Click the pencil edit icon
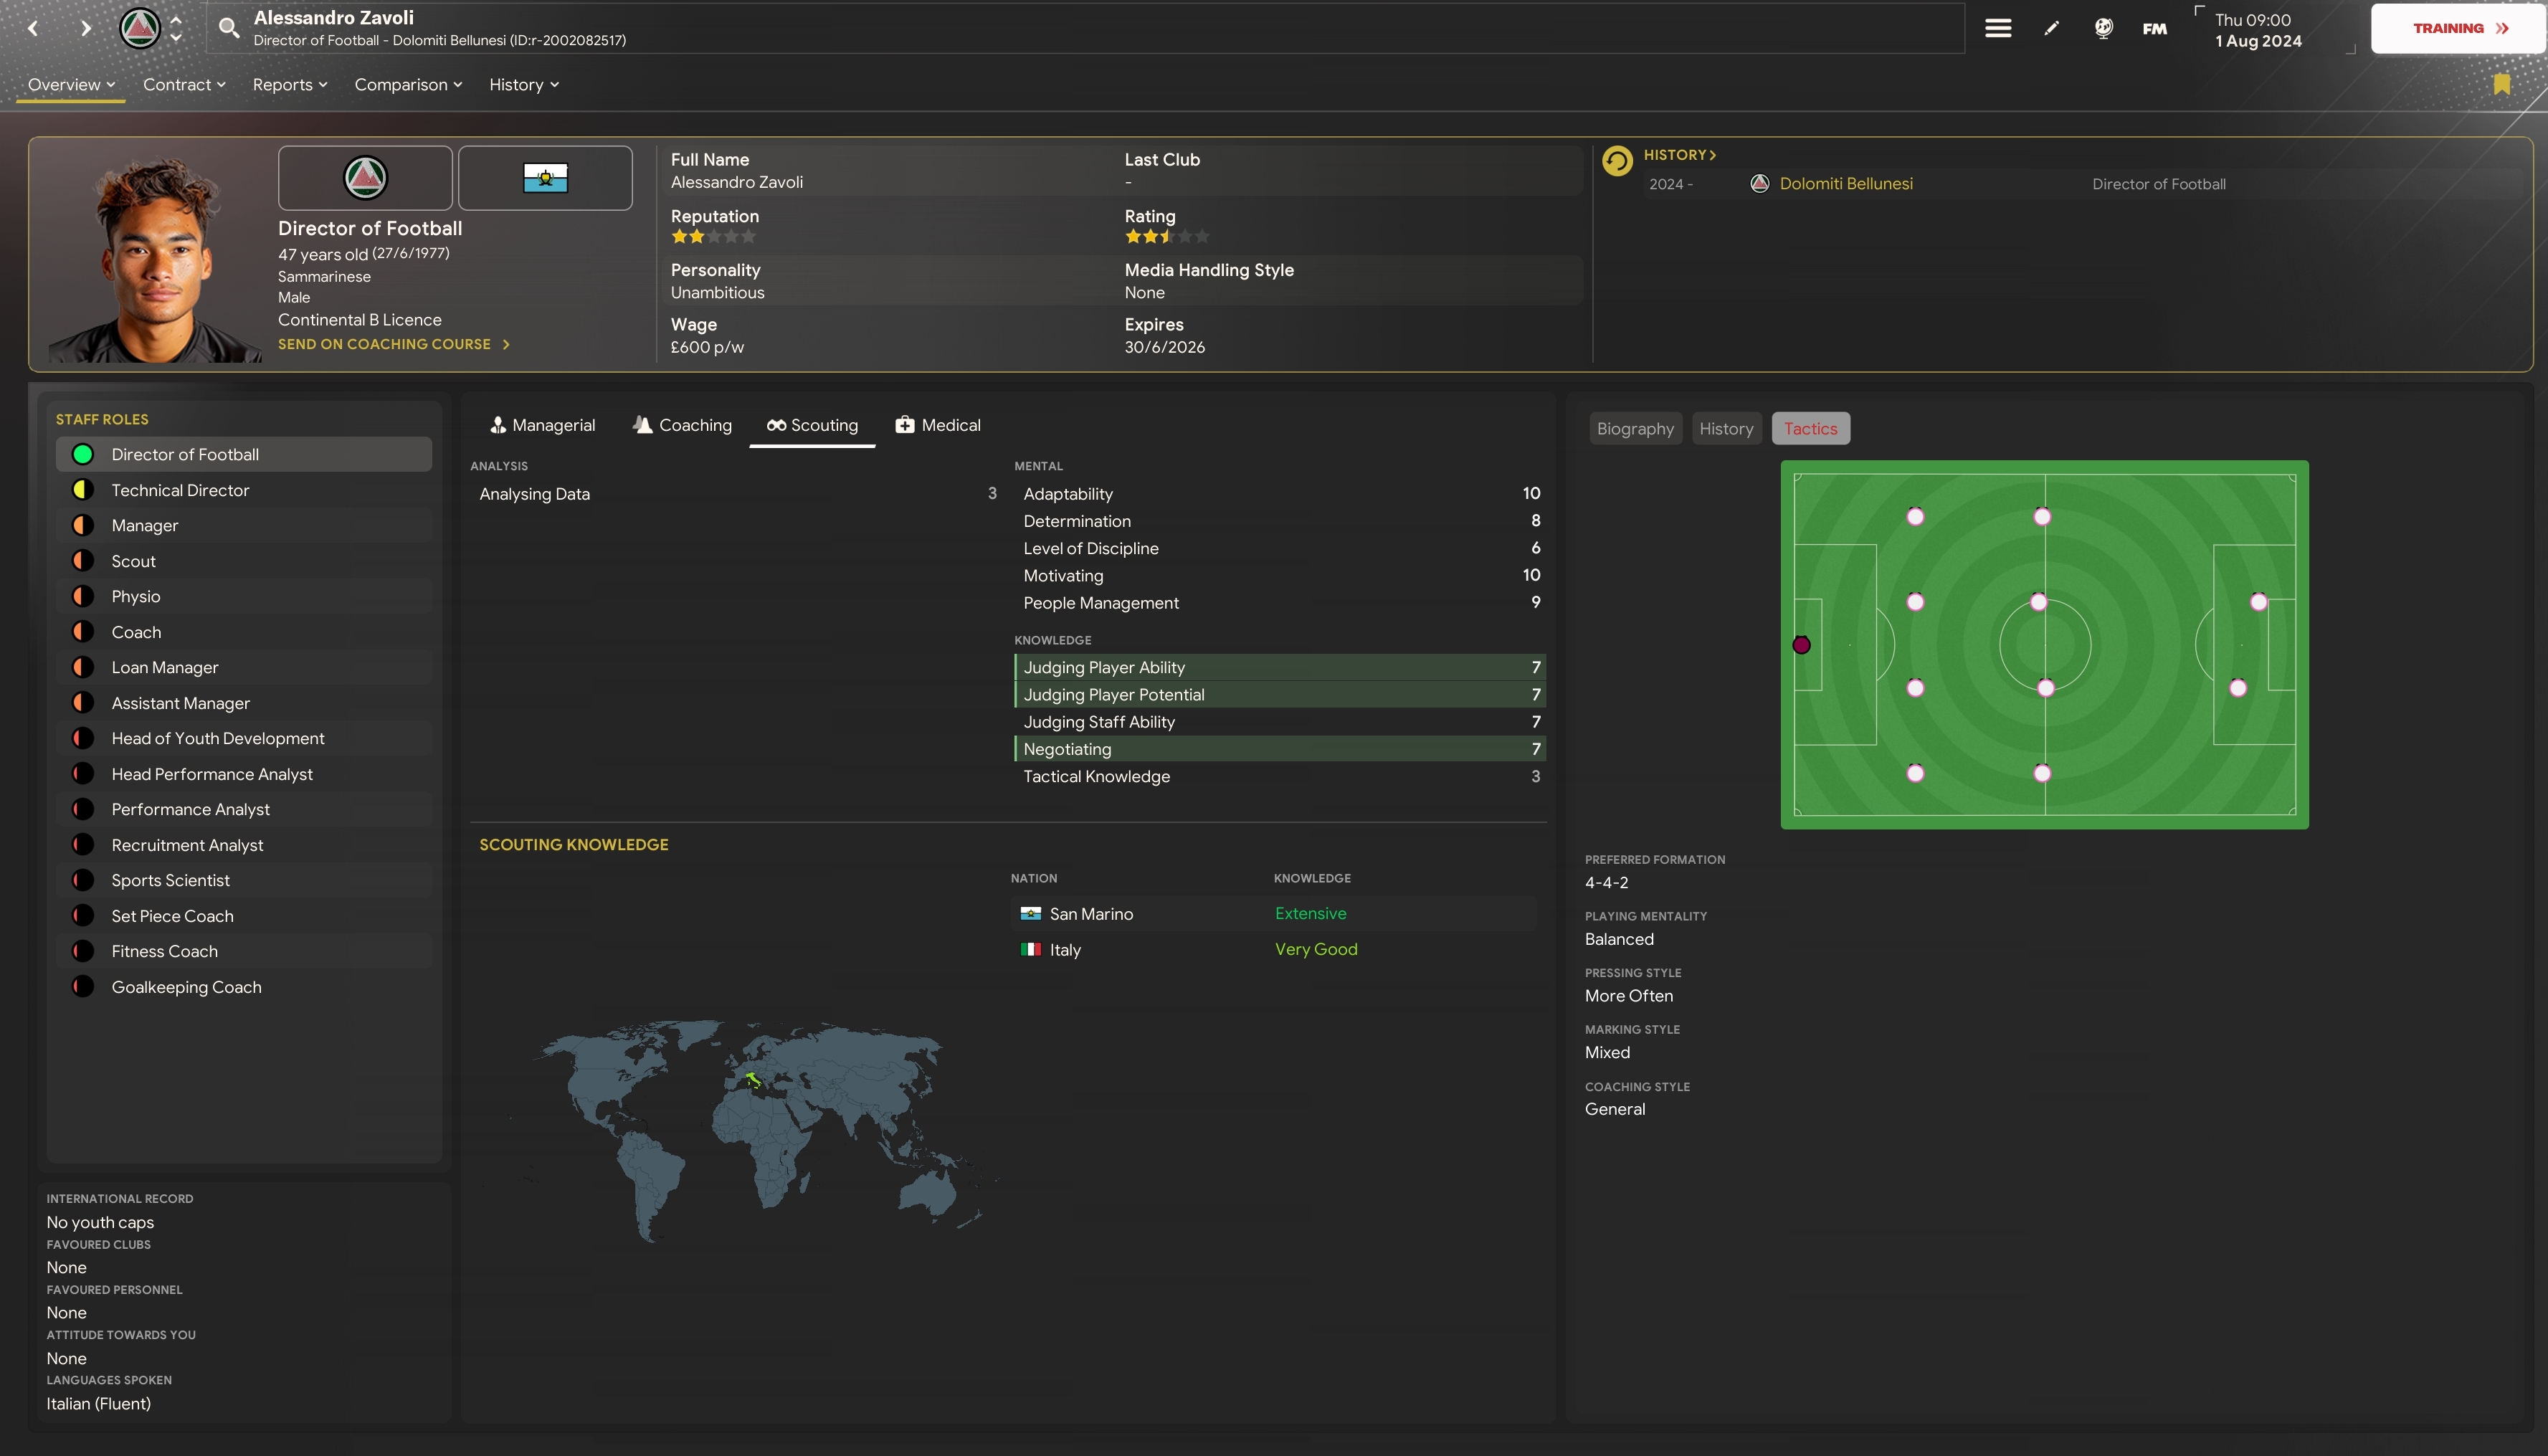Screen dimensions: 2548x1456 (x=2051, y=28)
